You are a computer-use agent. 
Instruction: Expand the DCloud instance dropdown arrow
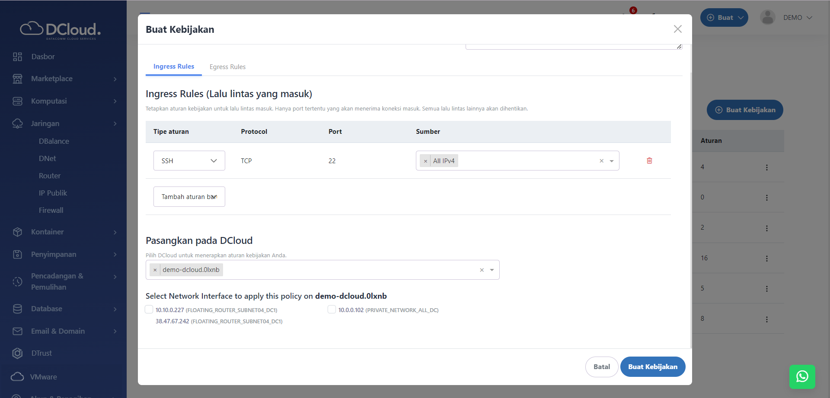(492, 270)
